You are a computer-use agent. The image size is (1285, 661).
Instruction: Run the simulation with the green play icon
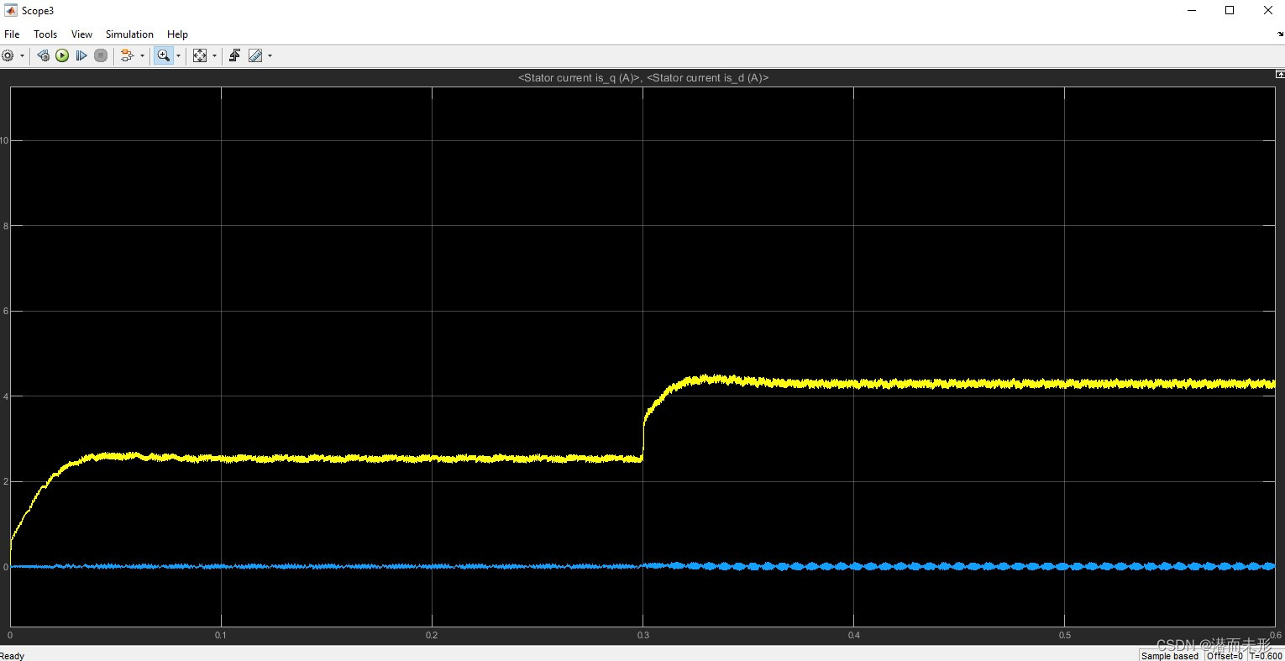point(61,55)
